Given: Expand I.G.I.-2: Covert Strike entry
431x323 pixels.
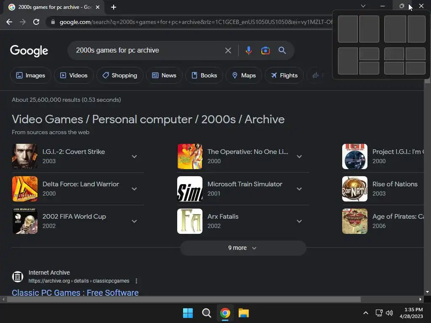Looking at the screenshot, I should click(x=134, y=156).
